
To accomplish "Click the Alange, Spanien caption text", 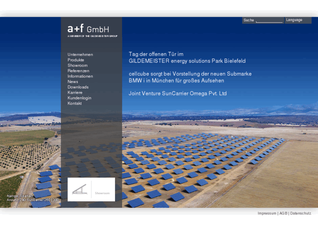I will point(20,196).
